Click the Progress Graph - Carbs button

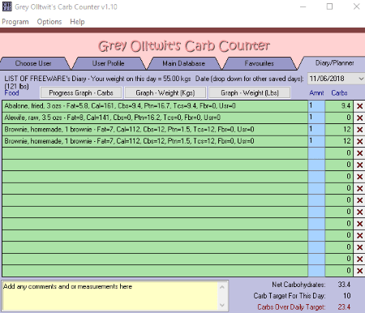[x=81, y=92]
